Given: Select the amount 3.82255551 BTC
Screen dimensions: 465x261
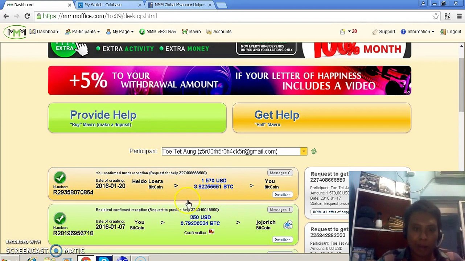Looking at the screenshot, I should [213, 187].
